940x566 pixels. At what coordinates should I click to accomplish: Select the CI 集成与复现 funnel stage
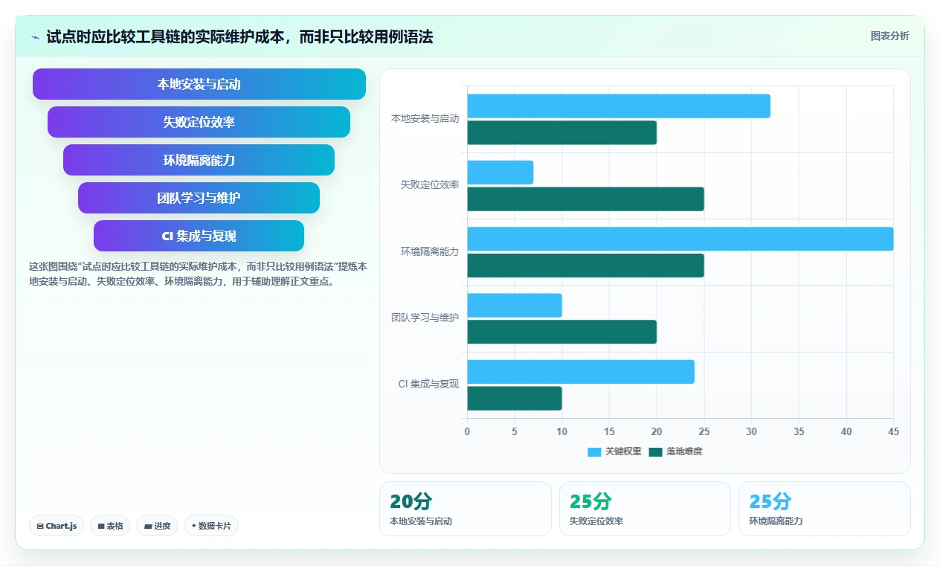coord(199,236)
